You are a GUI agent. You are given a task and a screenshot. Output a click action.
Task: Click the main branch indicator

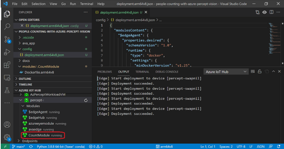(18, 146)
